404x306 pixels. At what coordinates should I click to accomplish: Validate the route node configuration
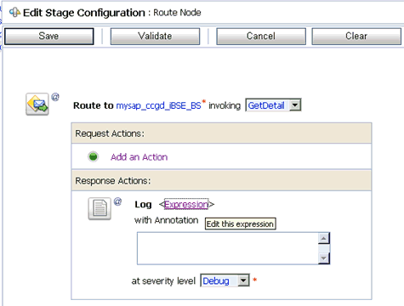pyautogui.click(x=155, y=37)
